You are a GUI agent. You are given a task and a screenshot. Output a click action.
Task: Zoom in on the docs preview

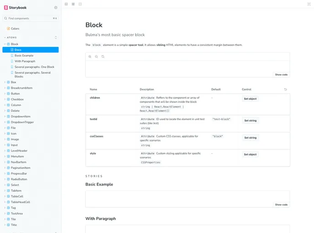click(90, 56)
